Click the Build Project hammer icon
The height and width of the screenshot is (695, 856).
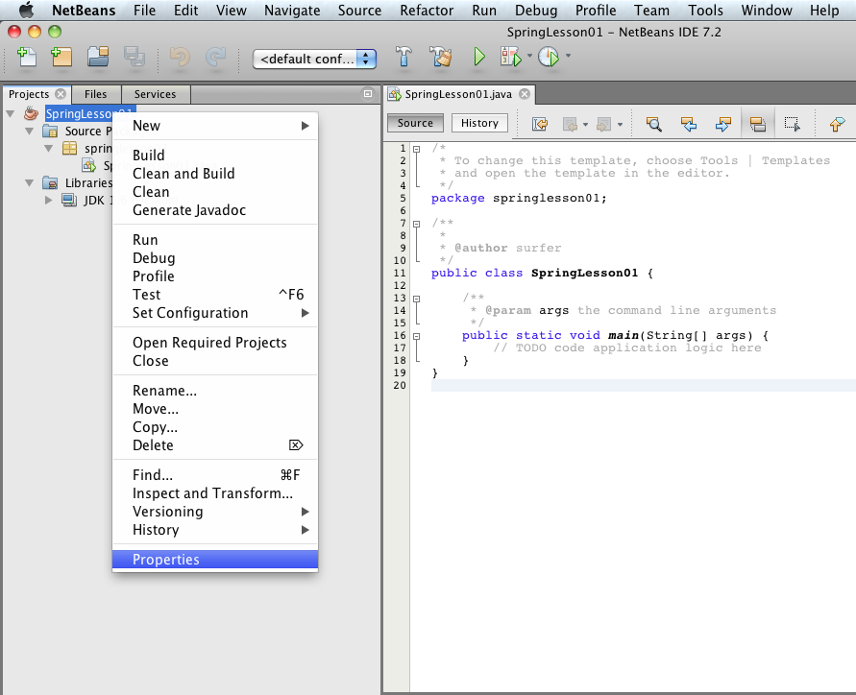coord(404,57)
